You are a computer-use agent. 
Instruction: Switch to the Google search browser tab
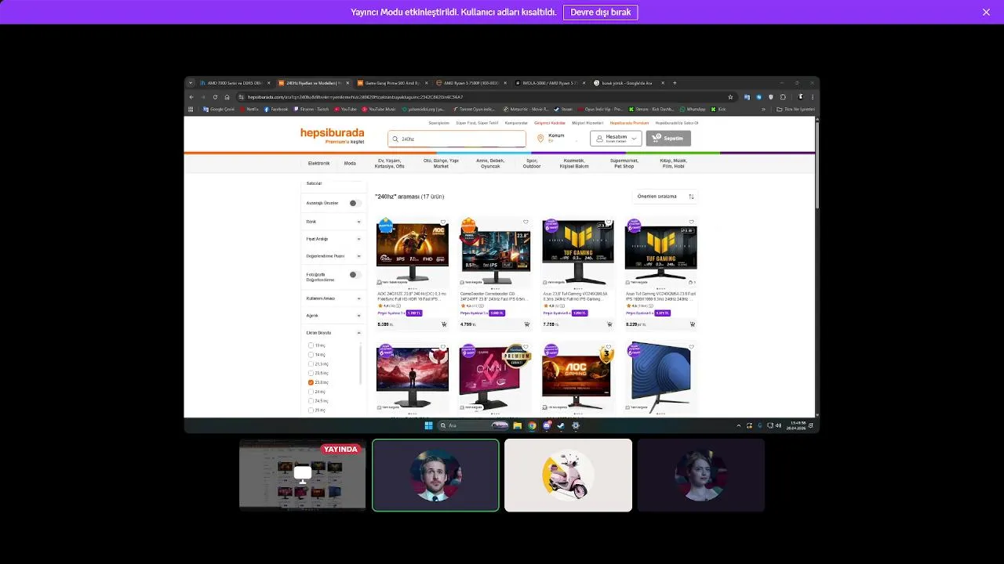[x=628, y=83]
